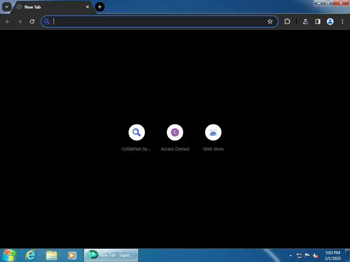Click the search icon in address bar
The width and height of the screenshot is (350, 262).
click(46, 21)
